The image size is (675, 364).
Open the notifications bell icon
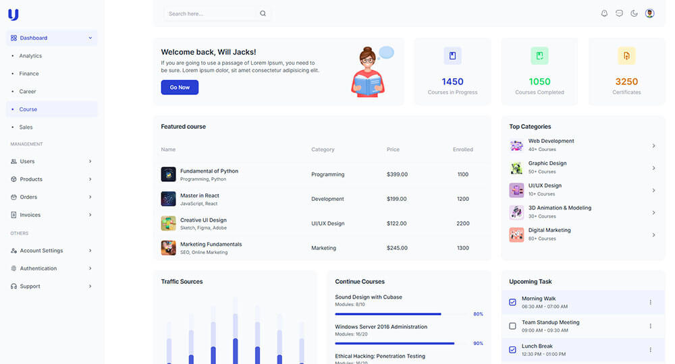coord(604,13)
